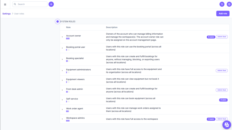Click the Equipment viewers description text
The width and height of the screenshot is (232, 130).
pyautogui.click(x=132, y=80)
